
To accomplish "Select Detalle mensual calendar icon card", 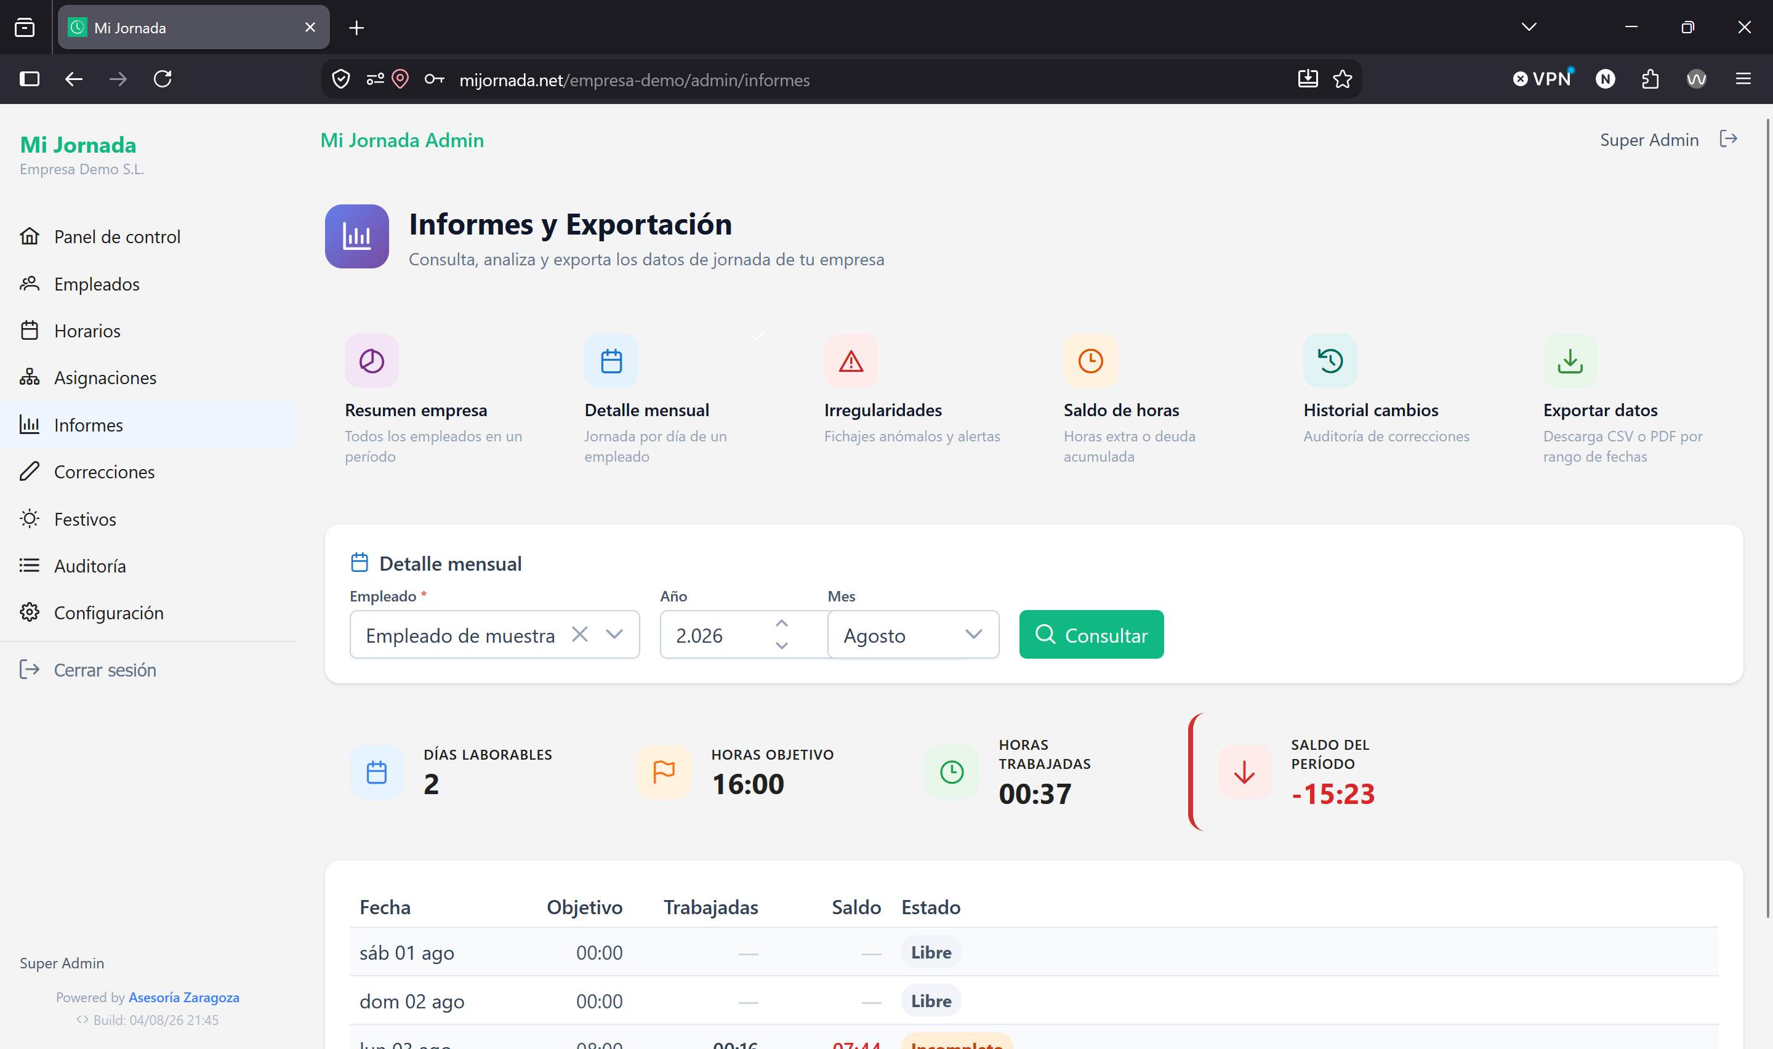I will point(611,361).
